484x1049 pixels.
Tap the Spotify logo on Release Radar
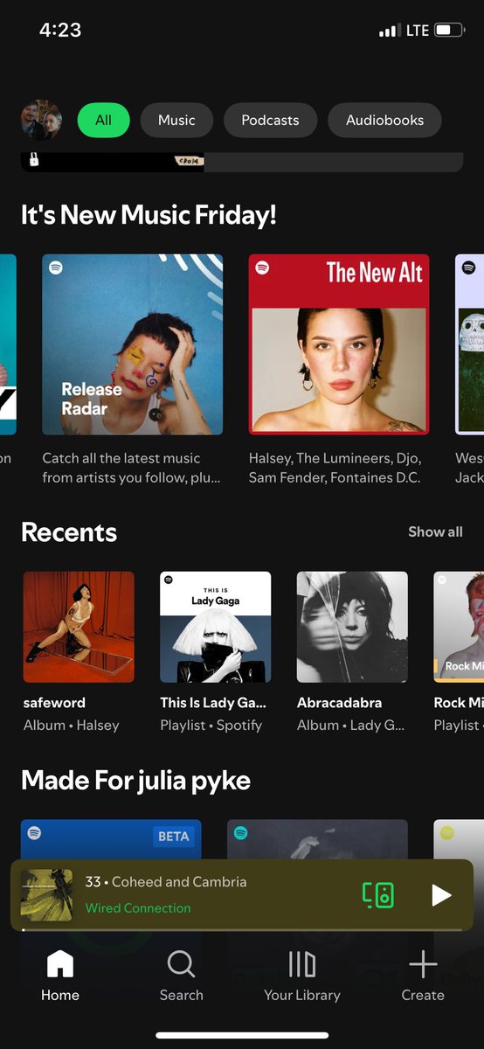(56, 267)
